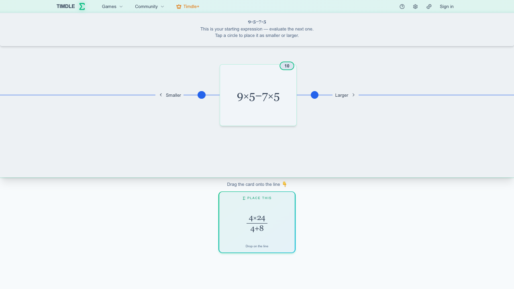
Task: Click the Timdle sigma logo icon
Action: (82, 6)
